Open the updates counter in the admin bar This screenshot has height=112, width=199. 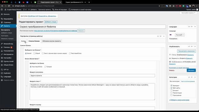25,10
